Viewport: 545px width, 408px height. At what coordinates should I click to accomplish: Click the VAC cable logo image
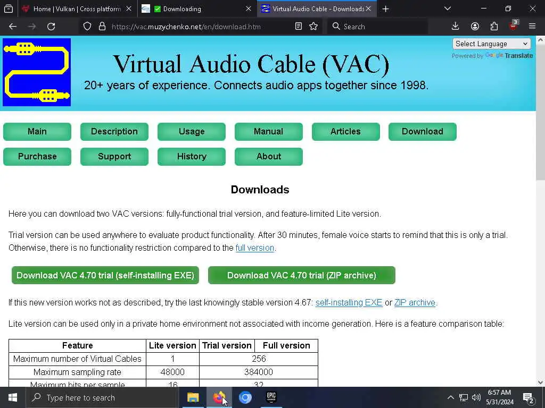coord(37,72)
